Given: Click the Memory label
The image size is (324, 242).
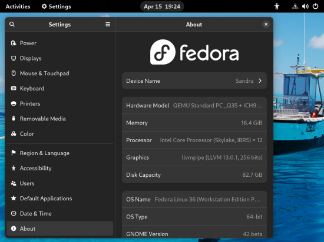Looking at the screenshot, I should click(137, 123).
